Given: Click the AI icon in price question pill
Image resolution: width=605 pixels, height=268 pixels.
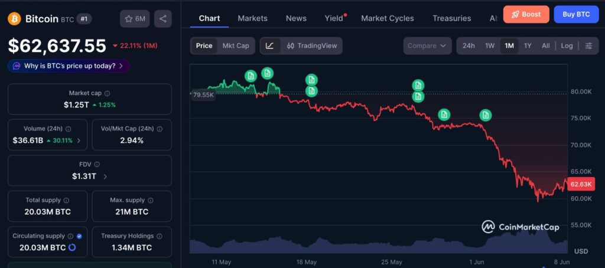Looking at the screenshot, I should click(17, 66).
